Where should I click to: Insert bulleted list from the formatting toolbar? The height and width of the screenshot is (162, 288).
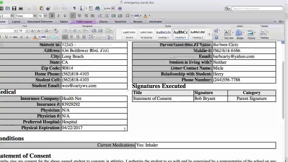point(107,16)
